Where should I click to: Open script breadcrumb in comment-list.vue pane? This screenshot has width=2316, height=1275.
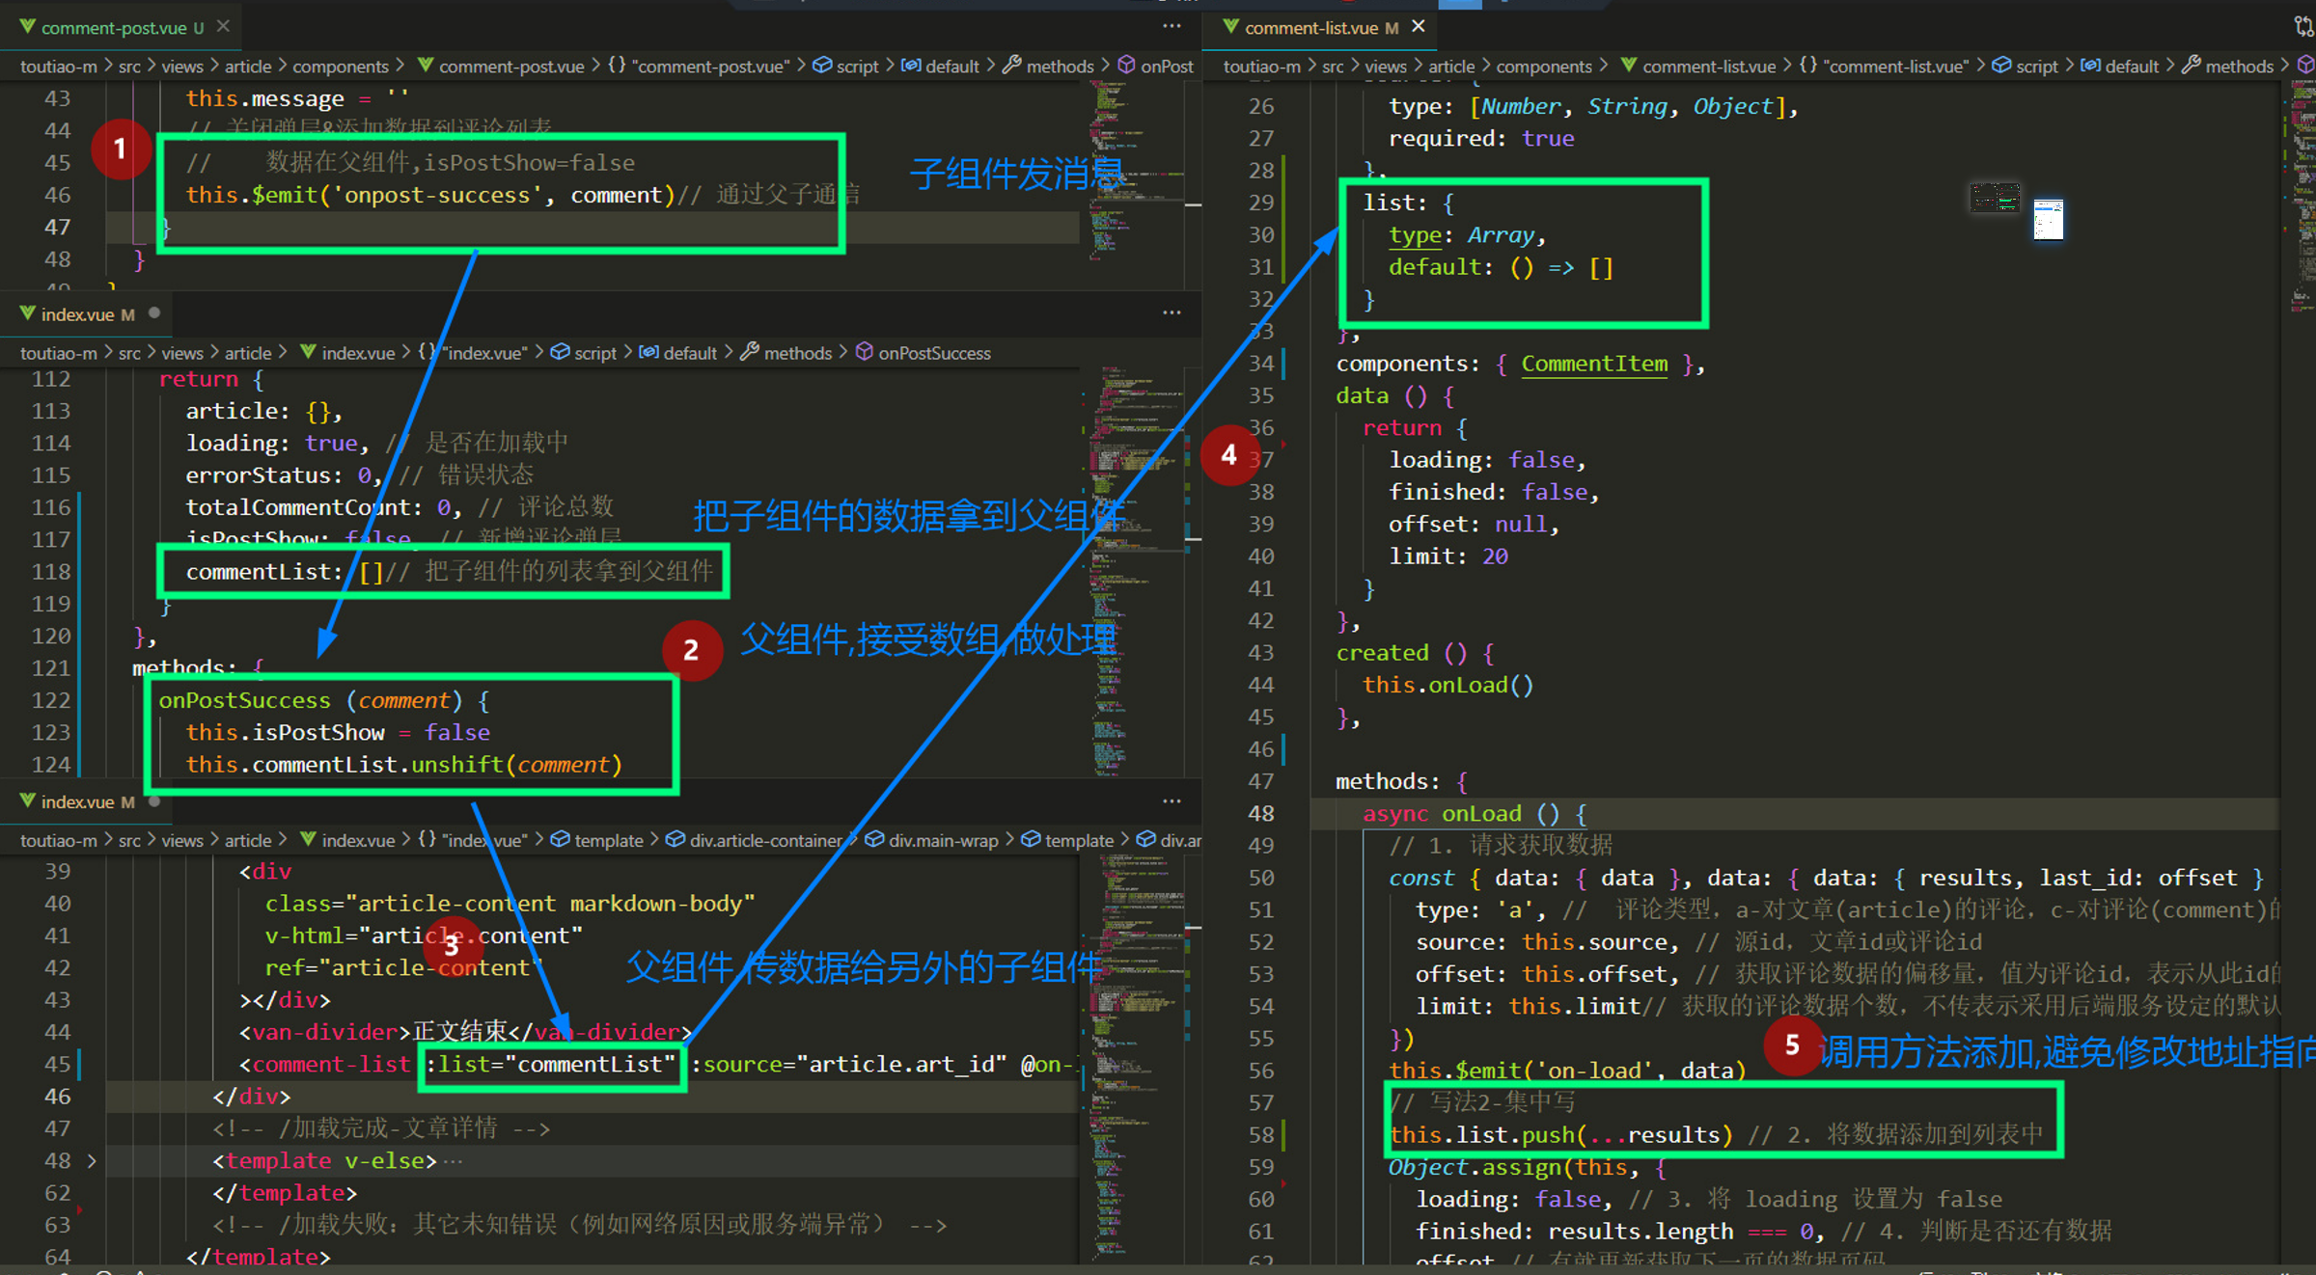coord(2026,66)
